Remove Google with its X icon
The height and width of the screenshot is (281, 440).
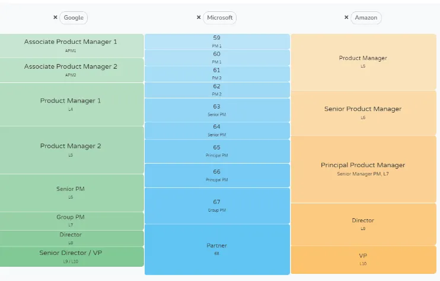[x=55, y=17]
